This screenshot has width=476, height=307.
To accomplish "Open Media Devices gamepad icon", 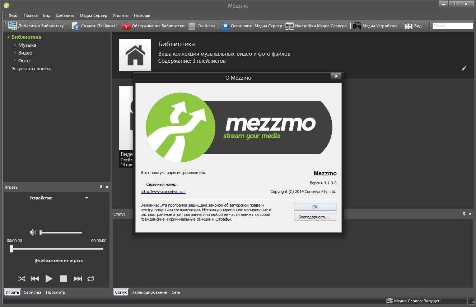I will [357, 26].
